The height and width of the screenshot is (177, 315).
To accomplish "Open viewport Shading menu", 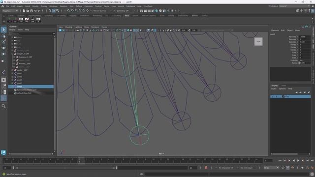I will point(68,27).
